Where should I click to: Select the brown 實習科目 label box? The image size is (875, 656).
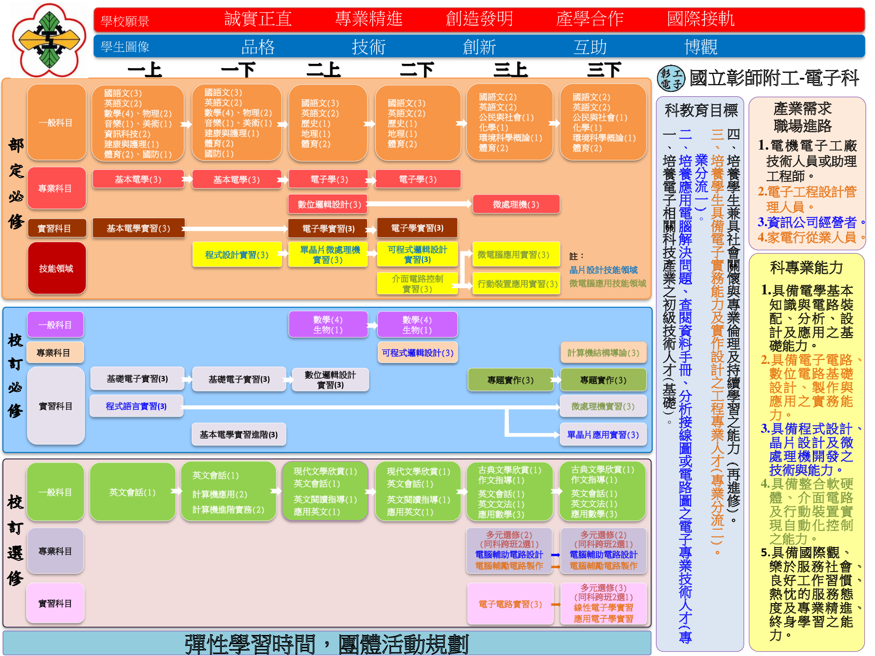click(57, 228)
